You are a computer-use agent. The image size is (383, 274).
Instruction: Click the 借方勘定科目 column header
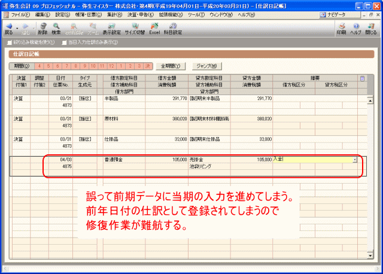pos(124,78)
